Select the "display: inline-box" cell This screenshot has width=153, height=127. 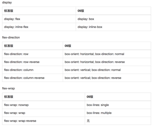90,27
